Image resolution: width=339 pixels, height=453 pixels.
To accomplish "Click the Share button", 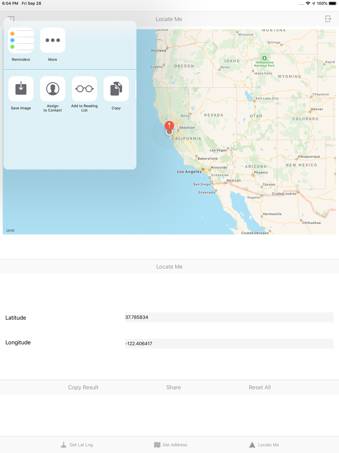I will [x=174, y=387].
